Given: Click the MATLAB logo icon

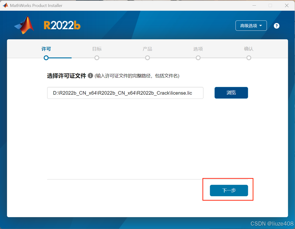Looking at the screenshot, I should click(23, 25).
